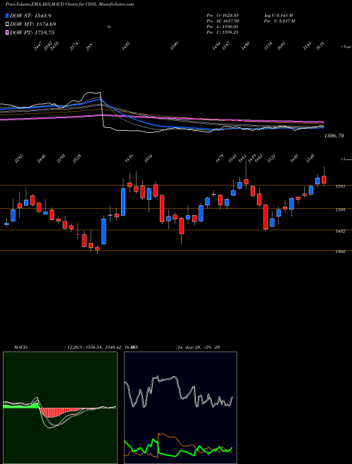Click the 1366 horizontal level label
The width and height of the screenshot is (352, 464).
(x=340, y=252)
